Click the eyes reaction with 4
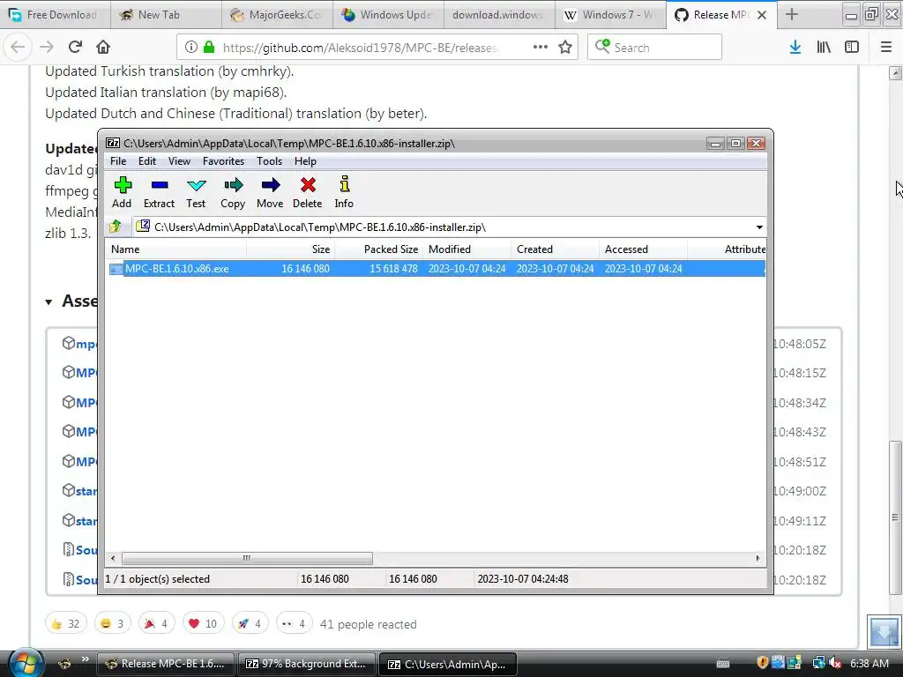Viewport: 903px width, 677px height. pyautogui.click(x=295, y=623)
